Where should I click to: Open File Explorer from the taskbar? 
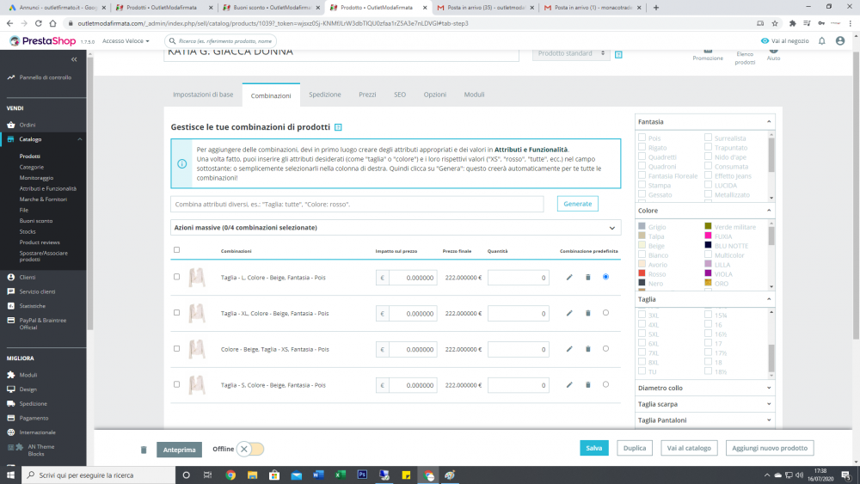(252, 475)
